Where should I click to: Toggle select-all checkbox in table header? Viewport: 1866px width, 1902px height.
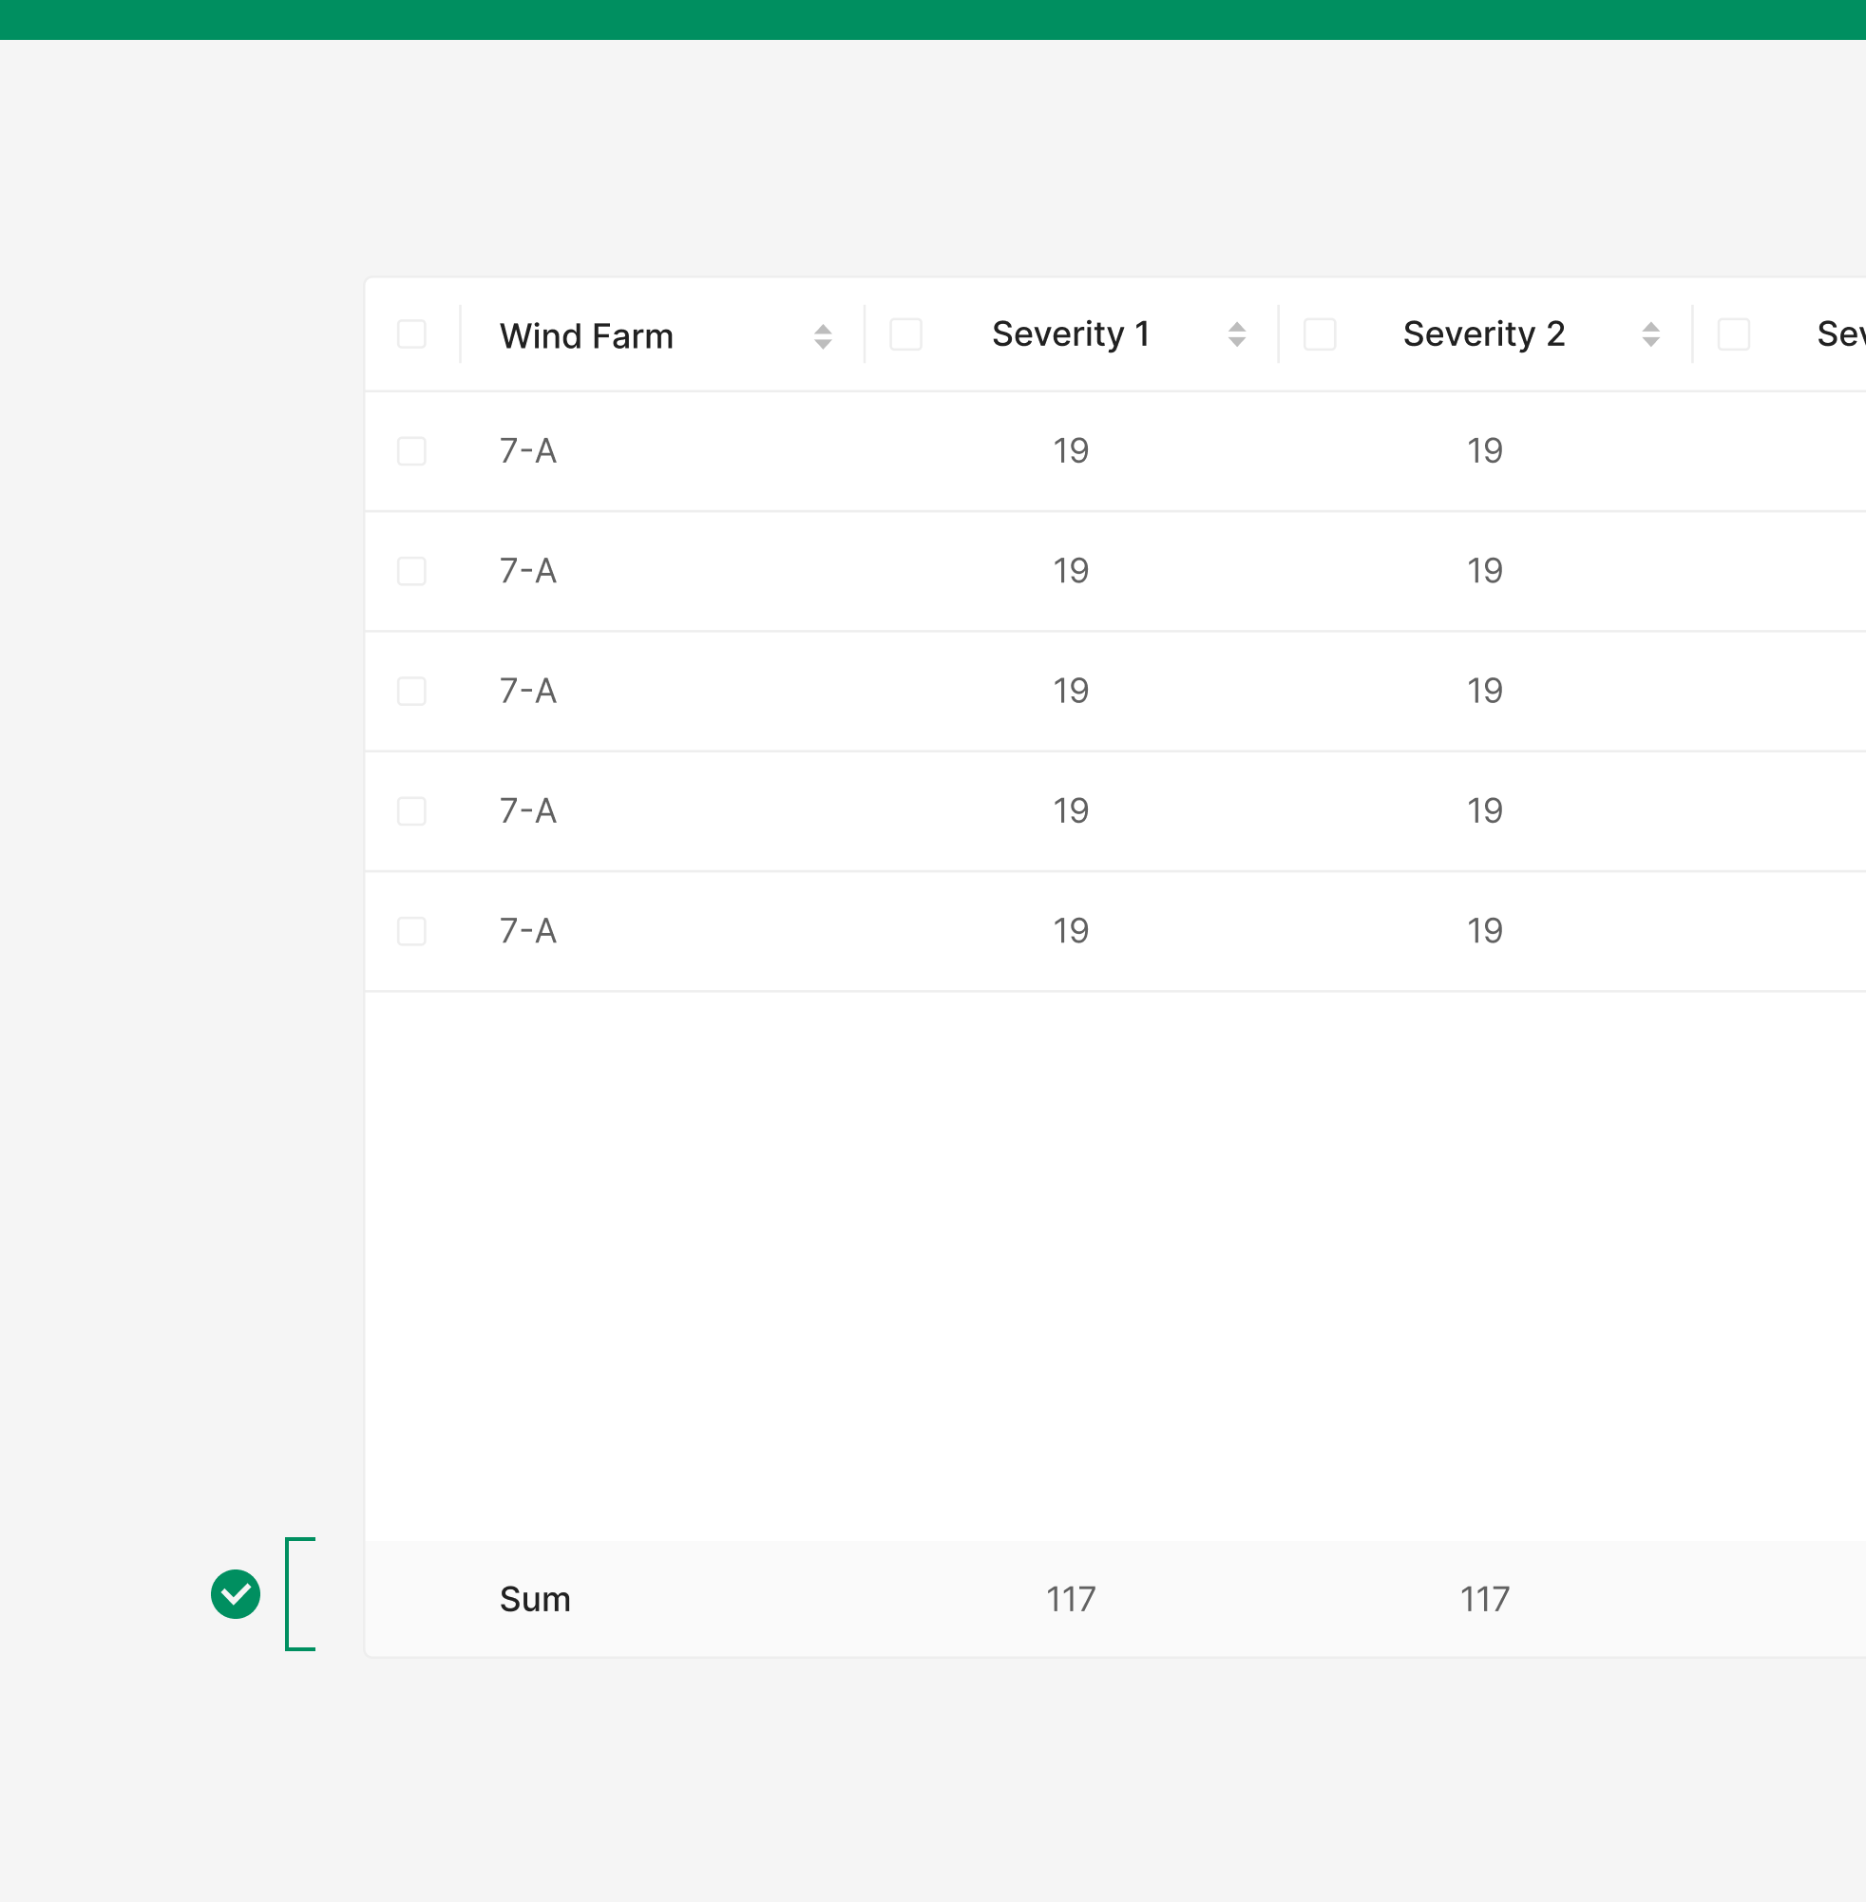411,334
